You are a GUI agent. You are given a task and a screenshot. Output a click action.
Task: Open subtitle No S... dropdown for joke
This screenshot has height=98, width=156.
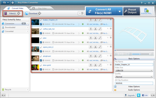click(x=104, y=42)
